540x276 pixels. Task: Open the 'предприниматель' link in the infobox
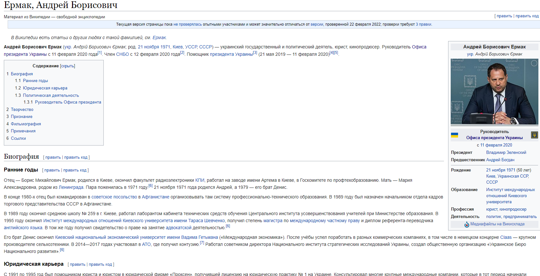(x=520, y=217)
